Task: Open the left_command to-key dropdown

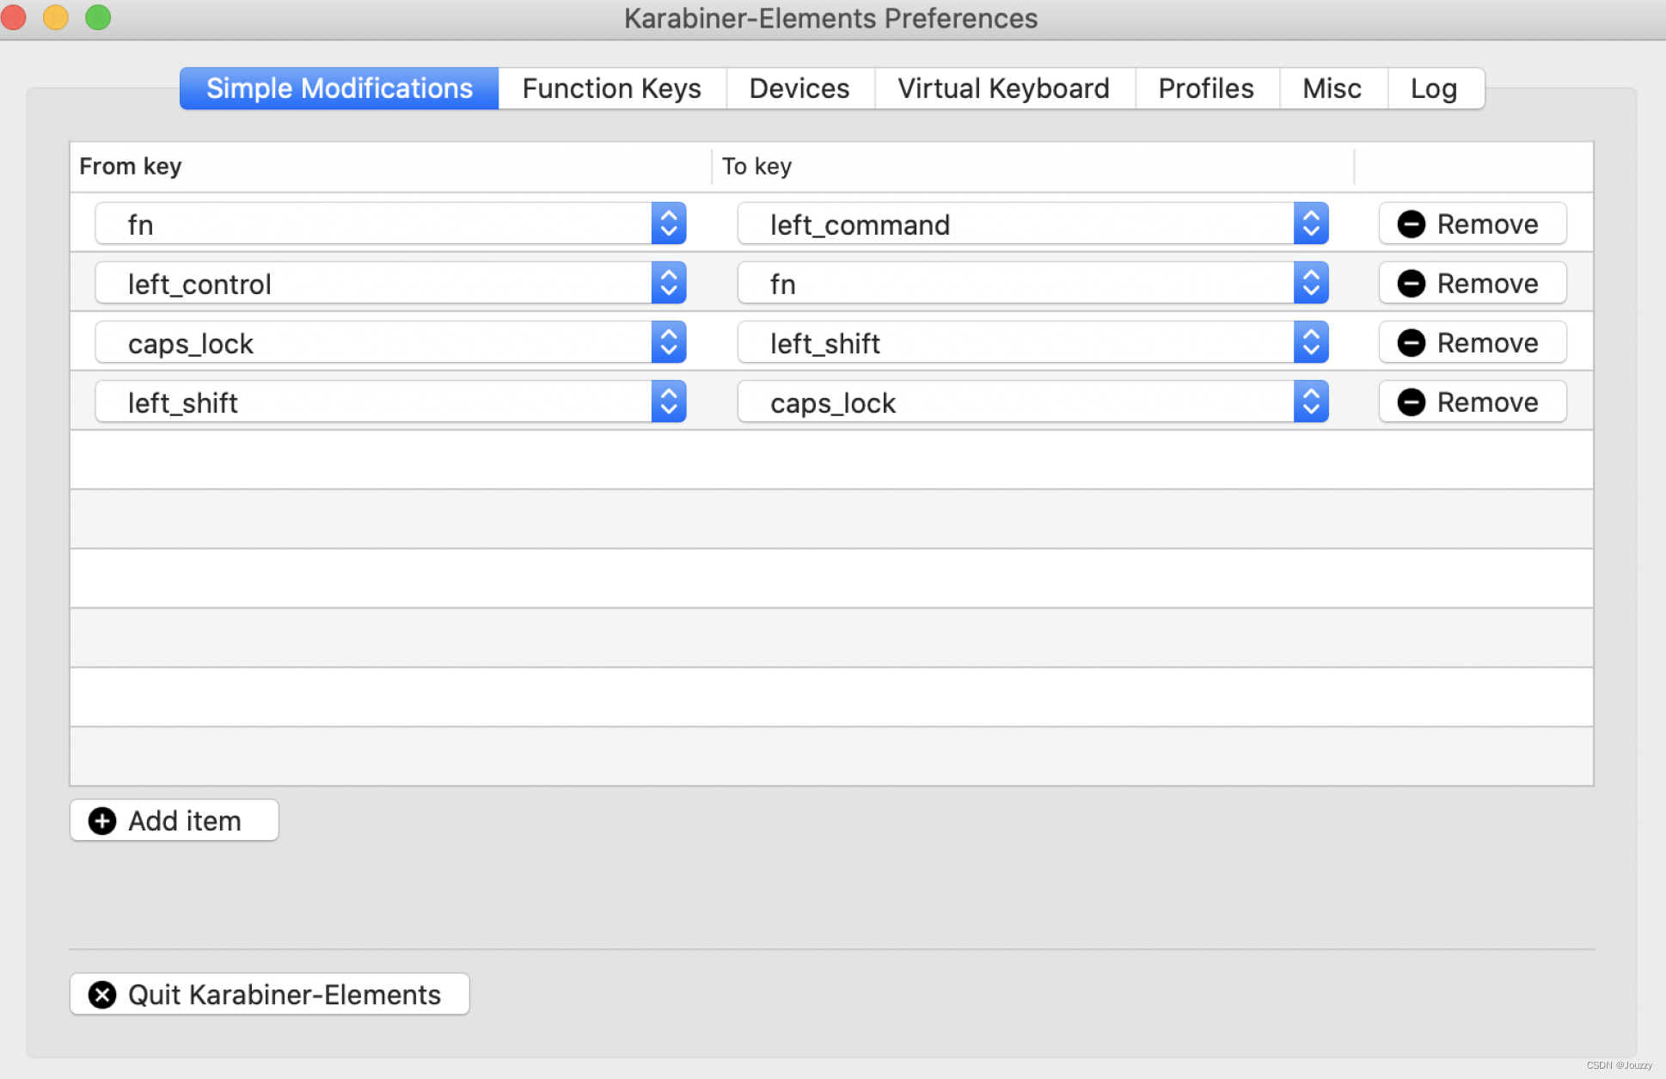Action: click(1310, 224)
